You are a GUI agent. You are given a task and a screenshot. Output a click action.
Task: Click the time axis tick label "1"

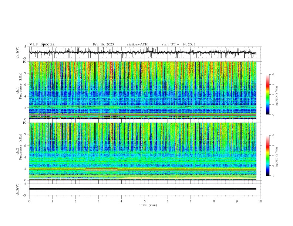point(52,201)
